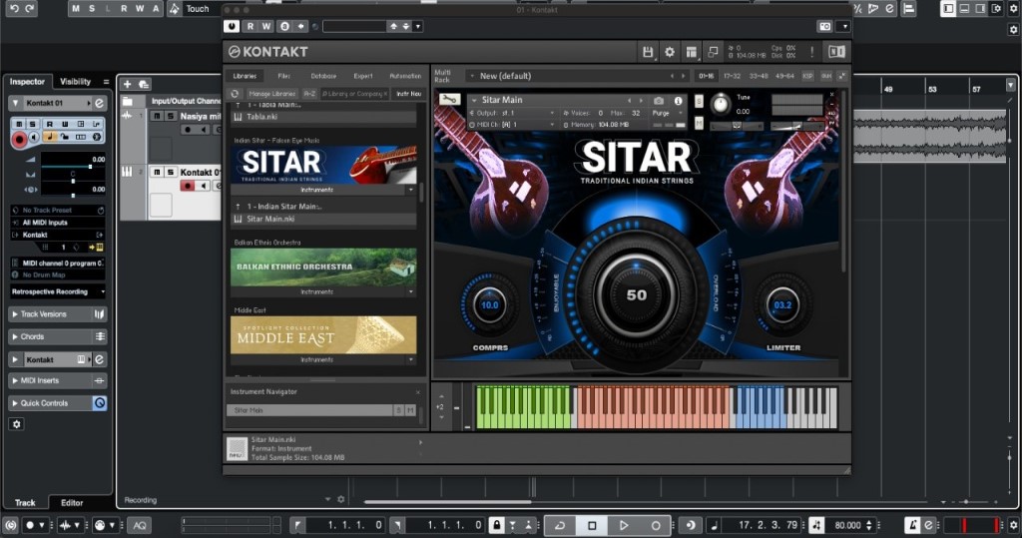Open the Retrospective Recording dropdown

[x=57, y=291]
